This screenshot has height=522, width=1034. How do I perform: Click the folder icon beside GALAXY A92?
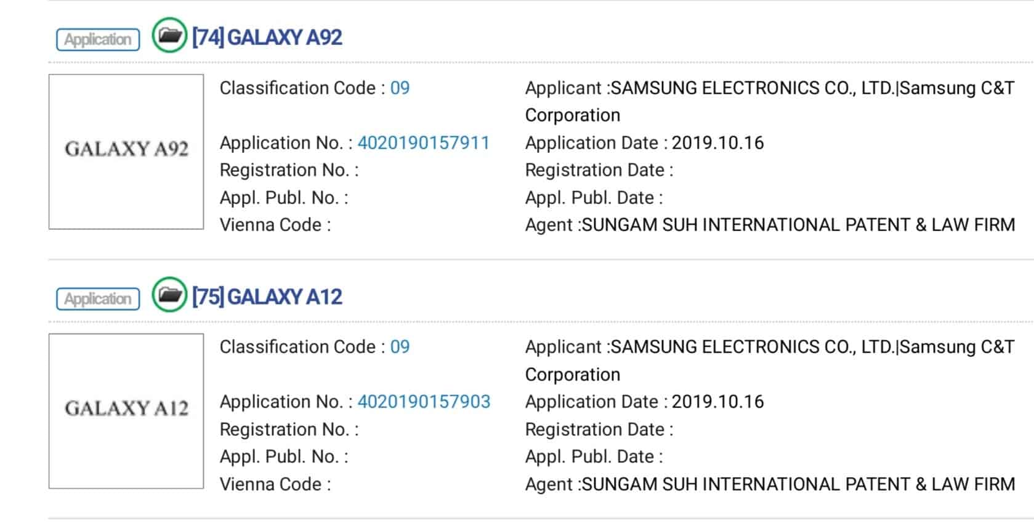tap(169, 35)
